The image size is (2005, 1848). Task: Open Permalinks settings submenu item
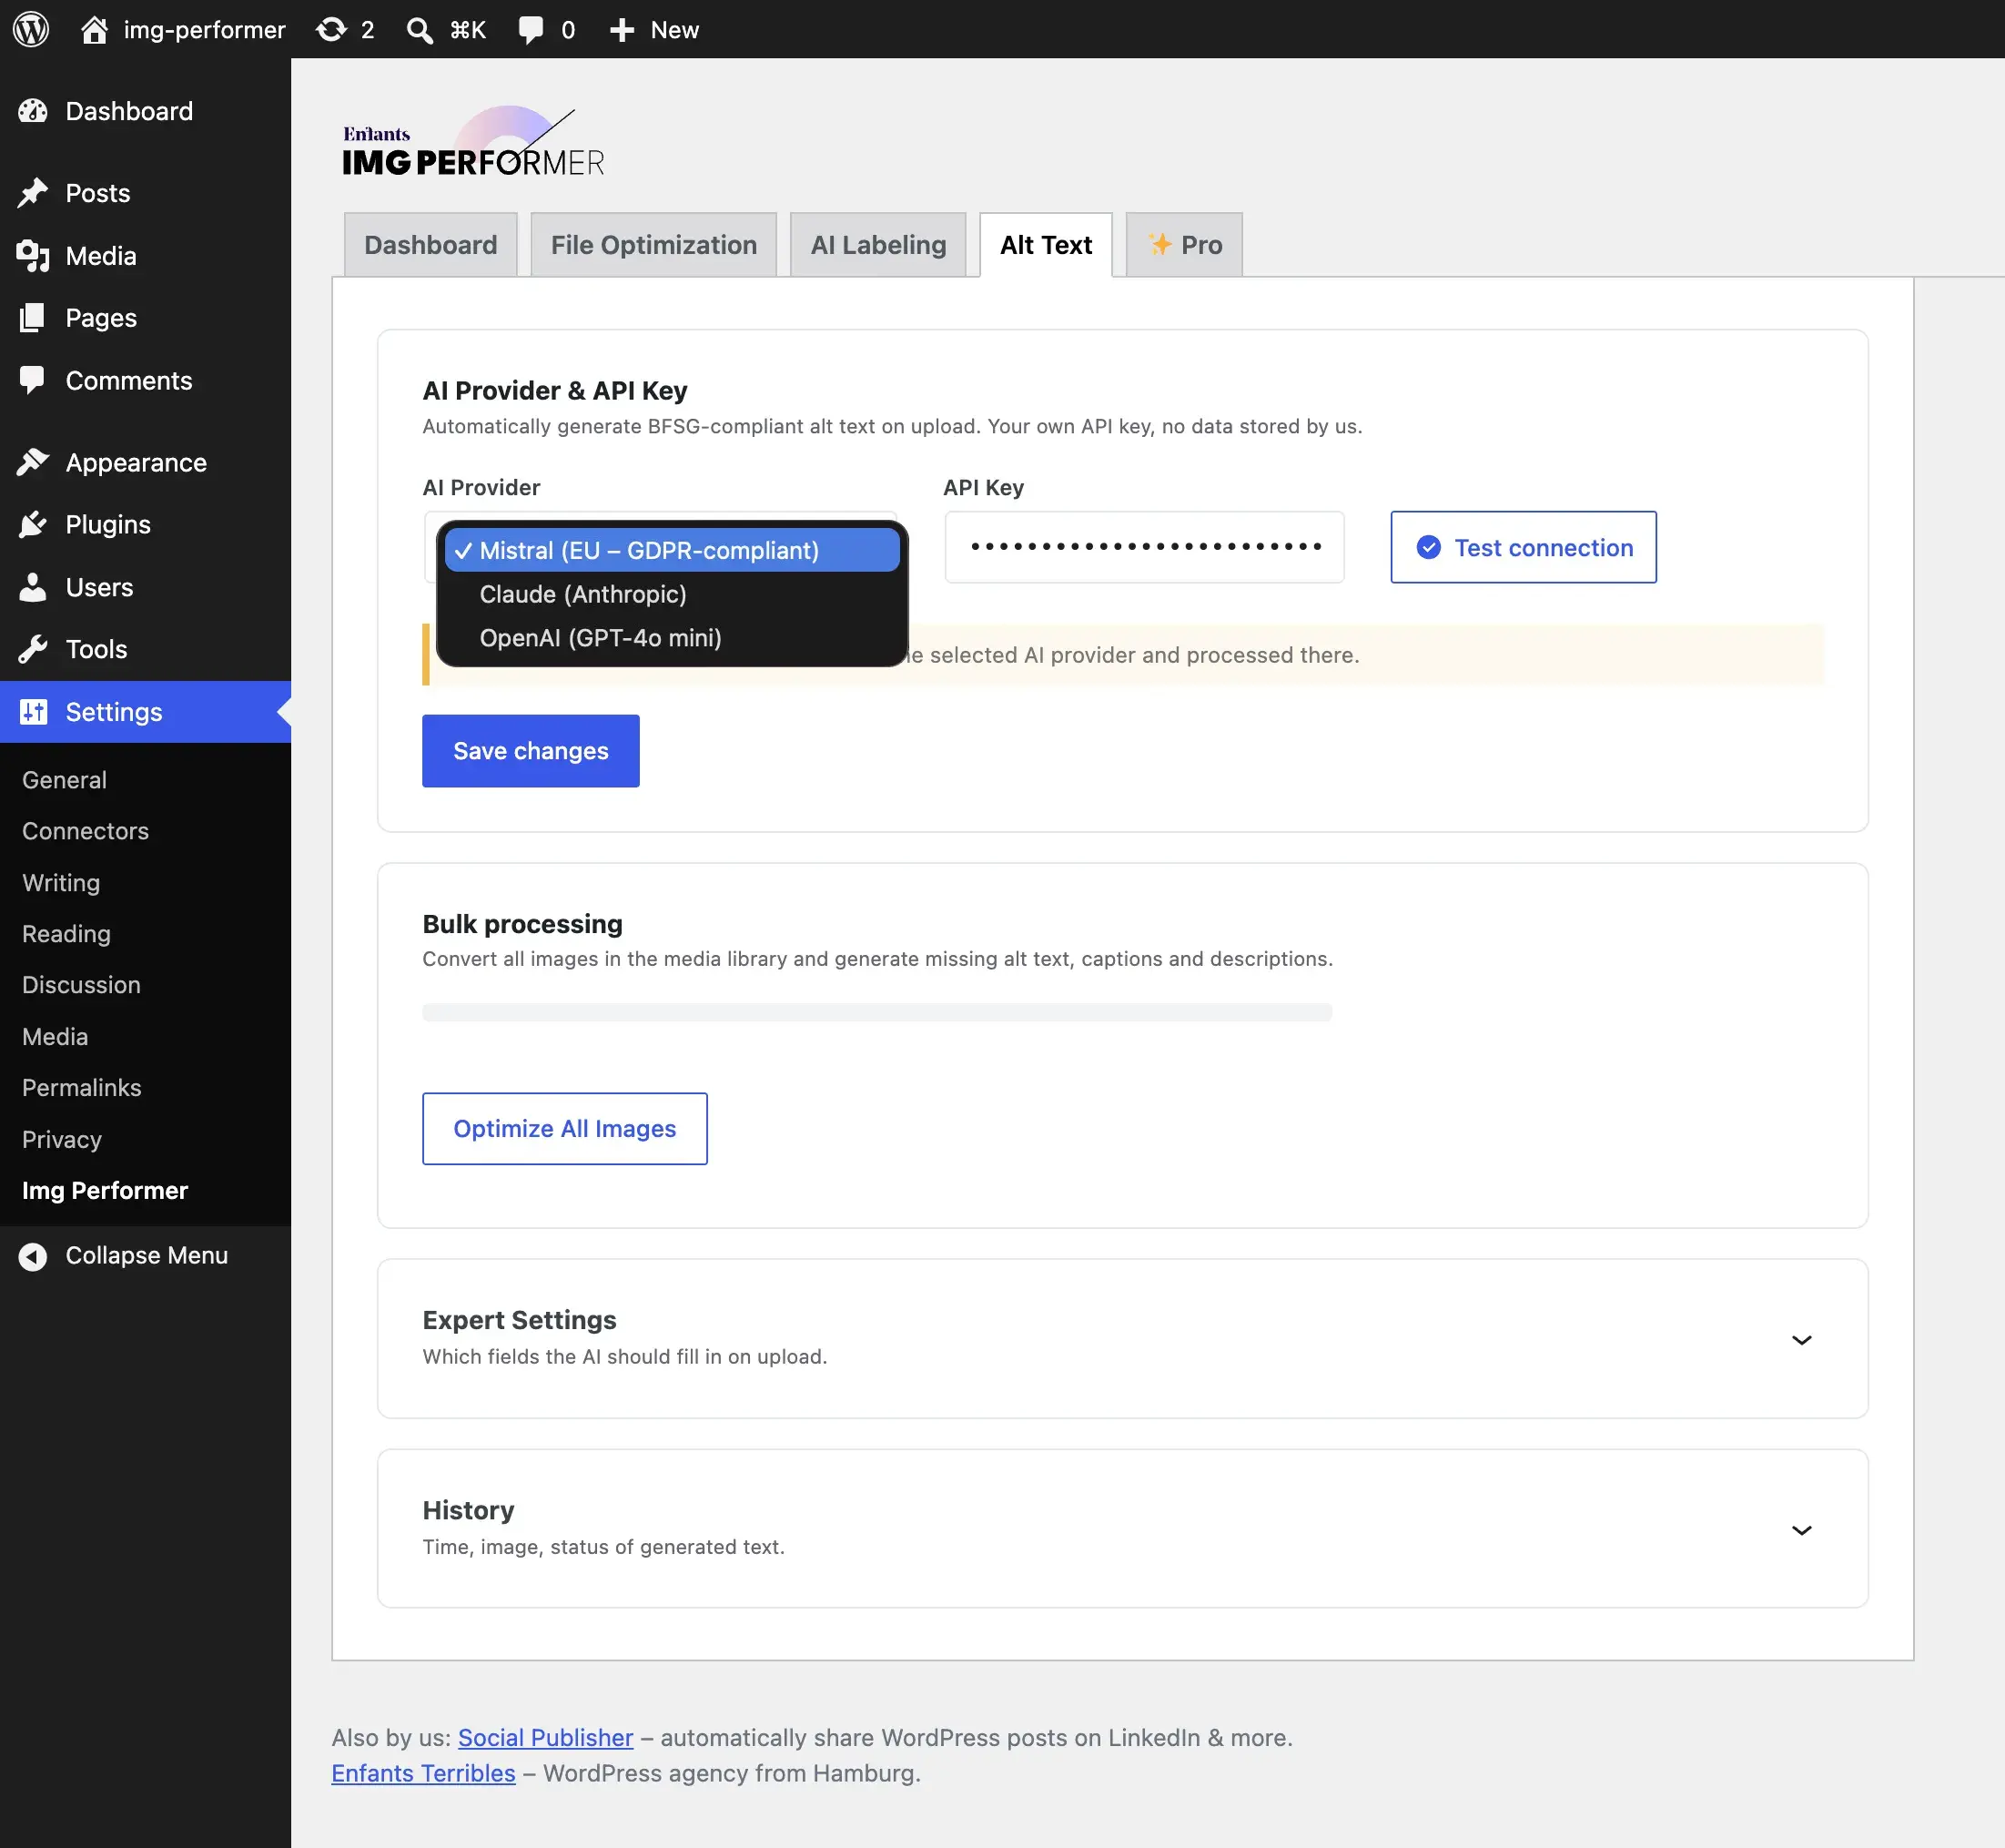click(82, 1088)
